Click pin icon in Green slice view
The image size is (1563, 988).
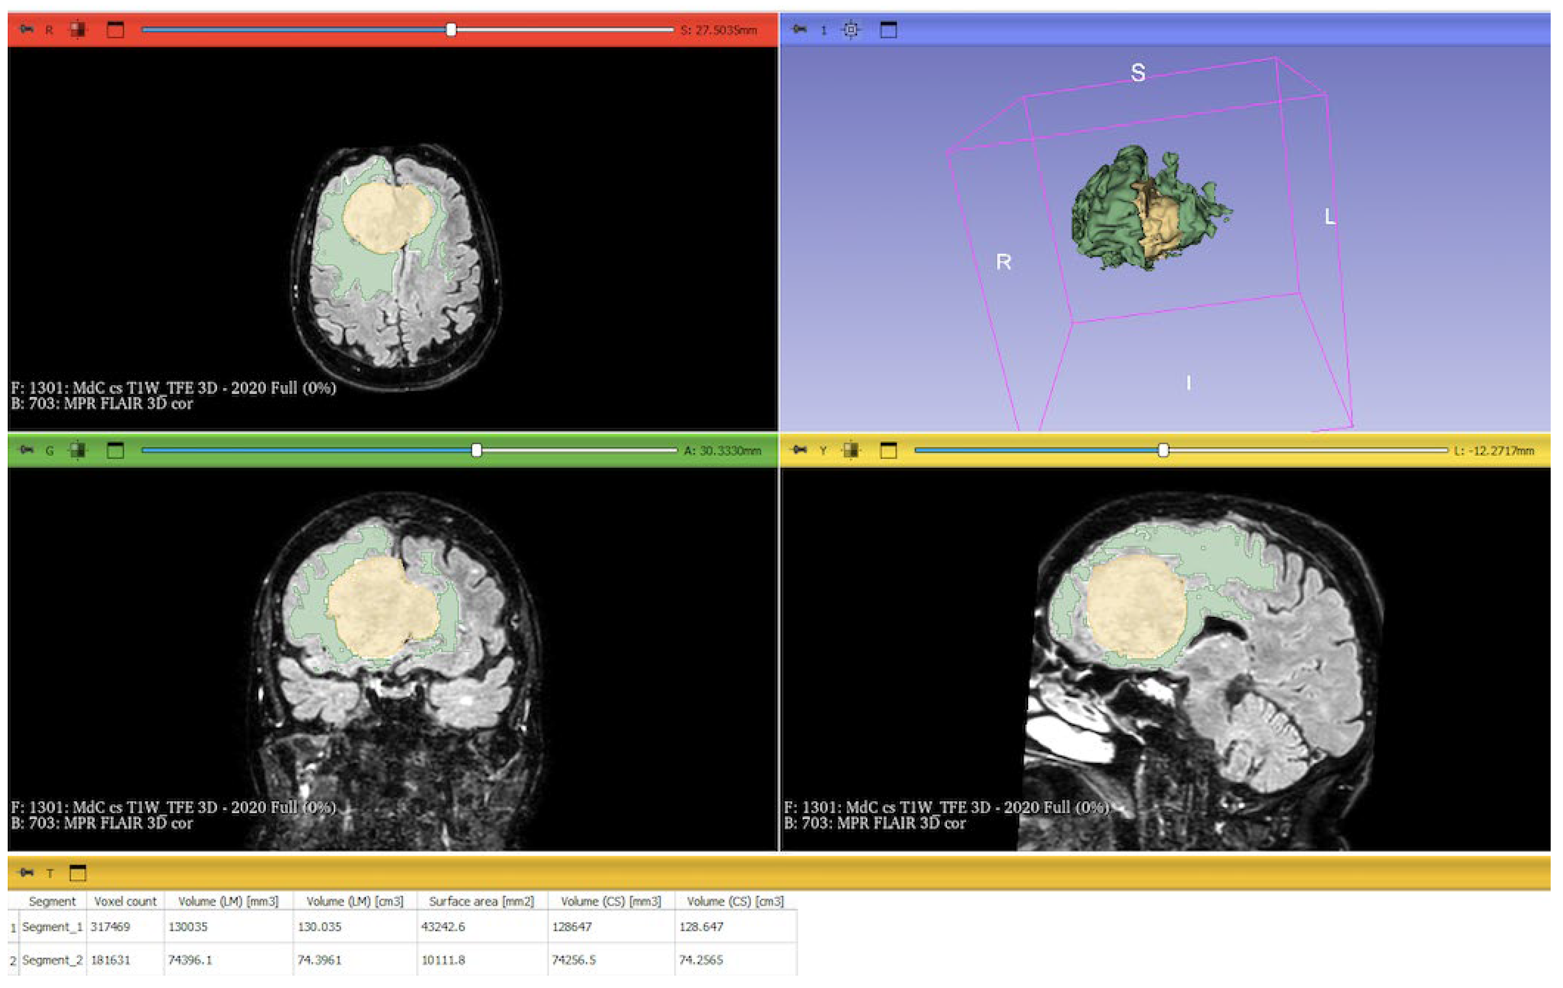(x=27, y=450)
